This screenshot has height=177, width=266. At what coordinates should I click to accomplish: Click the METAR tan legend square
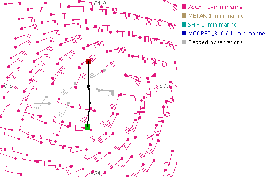click(184, 16)
